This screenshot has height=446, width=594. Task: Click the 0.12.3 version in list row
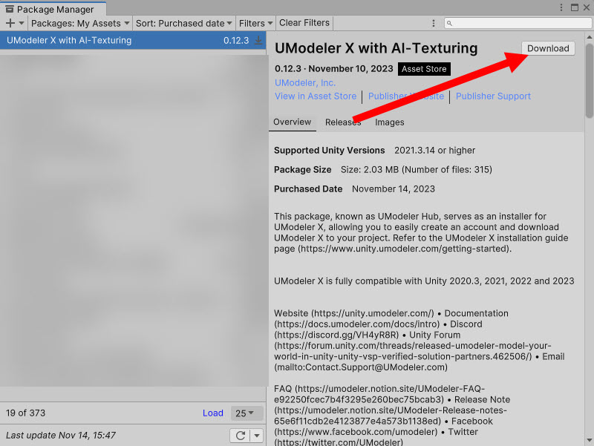236,40
